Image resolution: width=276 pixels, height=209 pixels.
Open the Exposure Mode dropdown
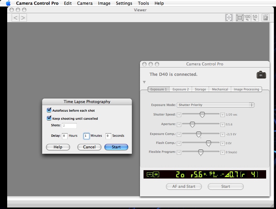[216, 105]
